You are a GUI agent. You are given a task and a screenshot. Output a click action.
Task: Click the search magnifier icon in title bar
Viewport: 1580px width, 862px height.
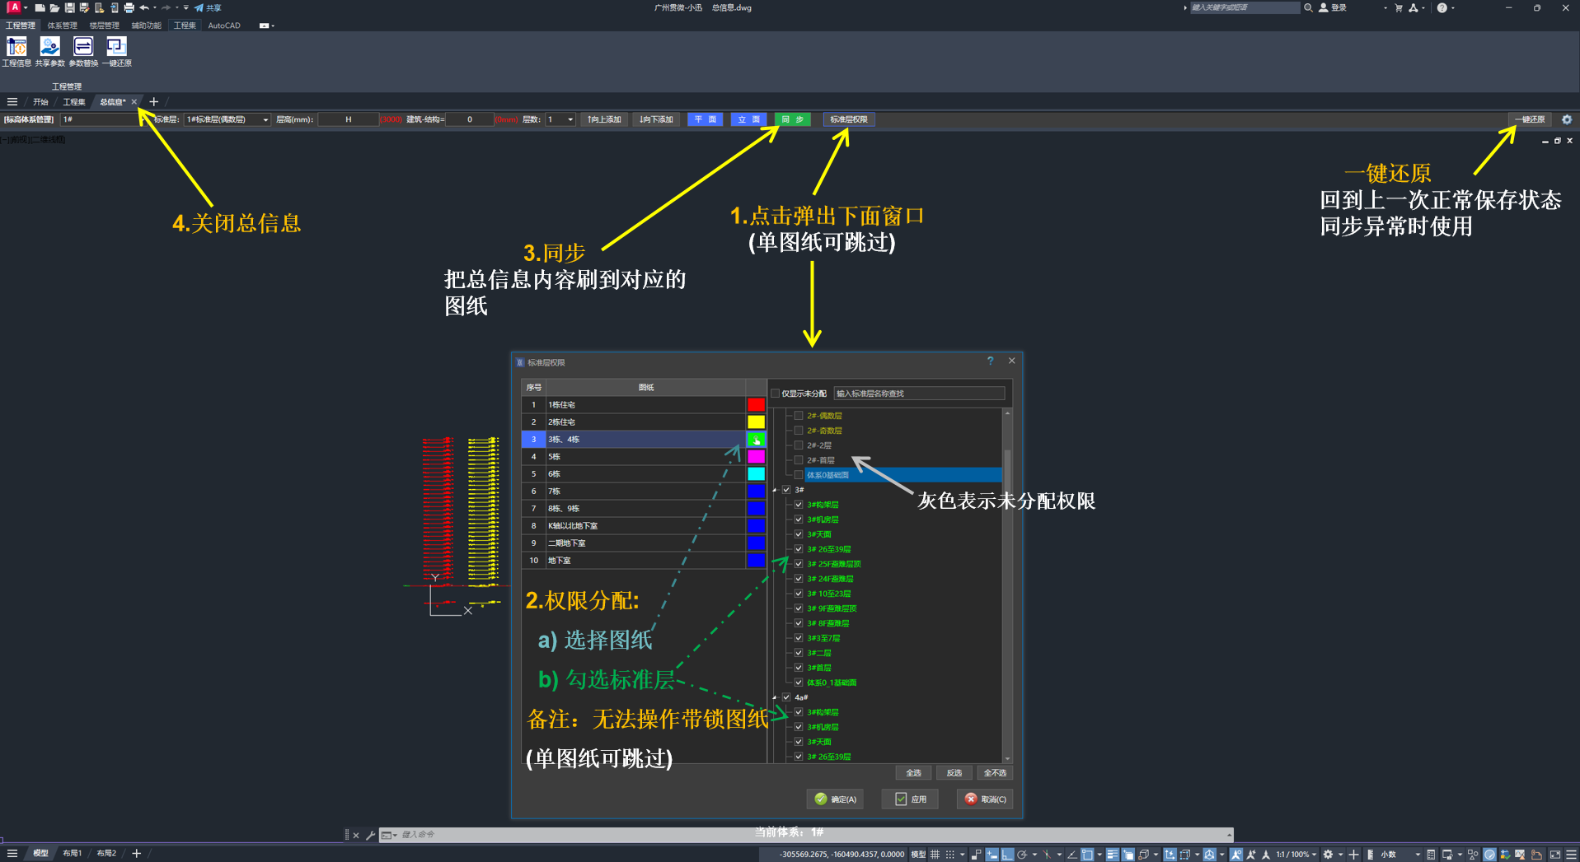tap(1308, 7)
